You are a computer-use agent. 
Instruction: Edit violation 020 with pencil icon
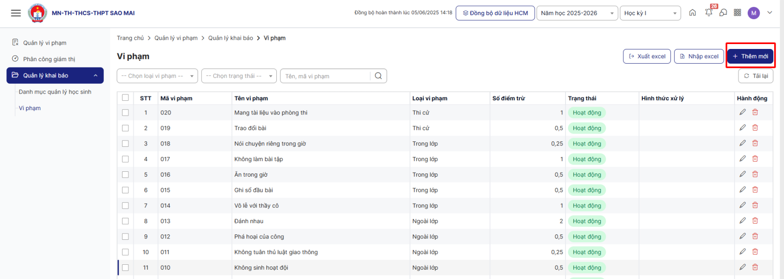click(x=742, y=112)
